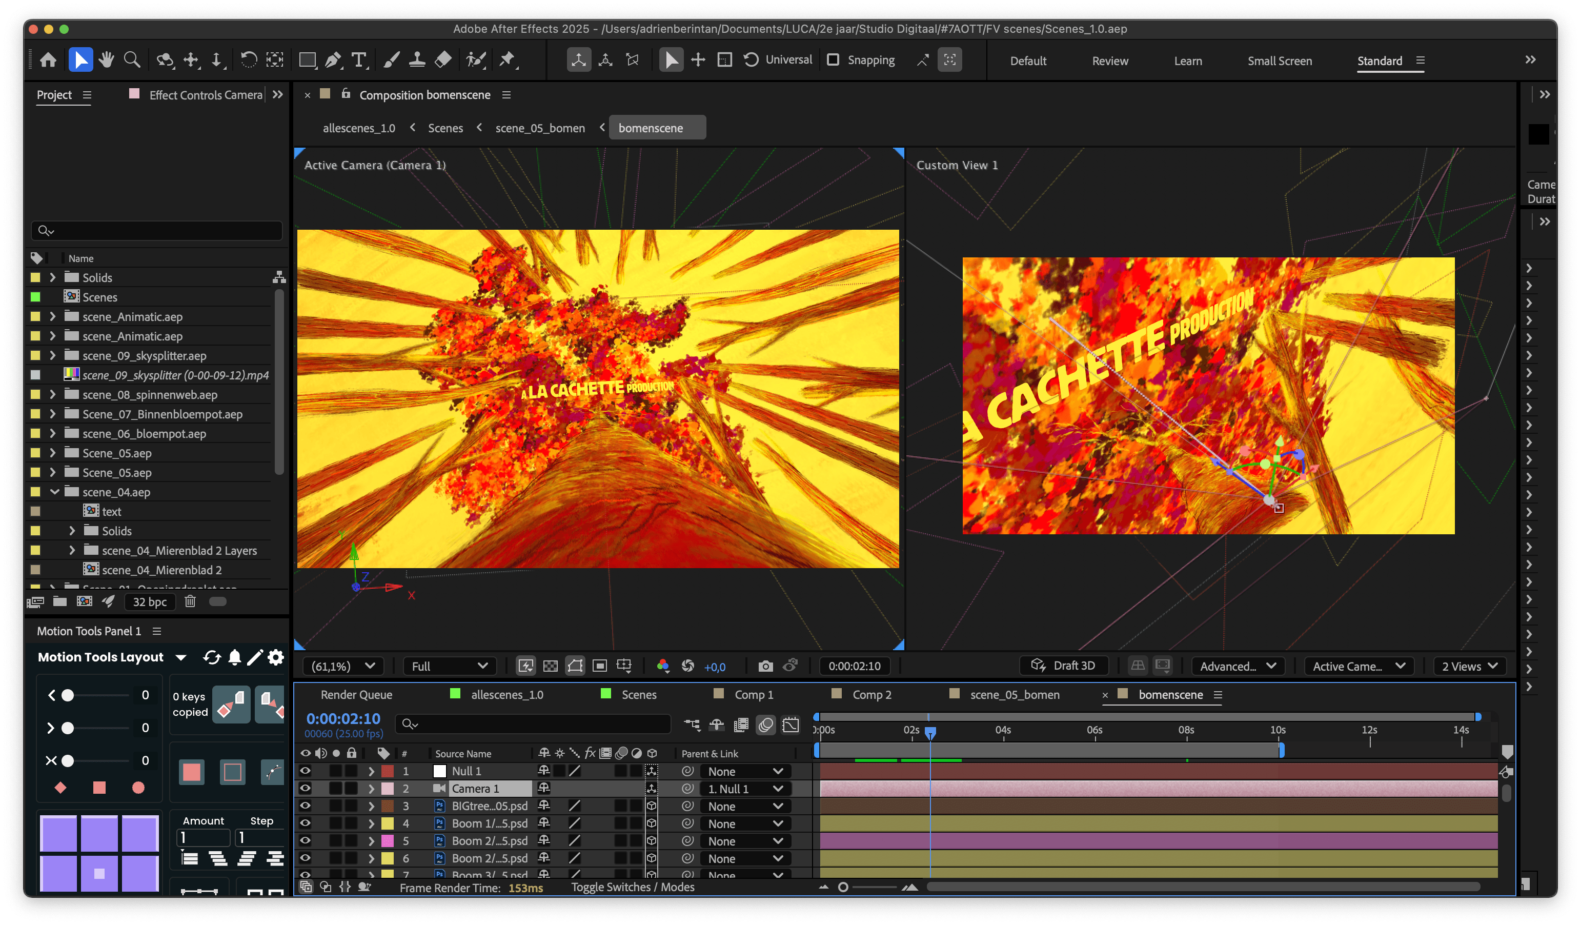Screen dimensions: 1581x925
Task: Expand the scene_06_bloempot.aep folder
Action: pyautogui.click(x=53, y=434)
